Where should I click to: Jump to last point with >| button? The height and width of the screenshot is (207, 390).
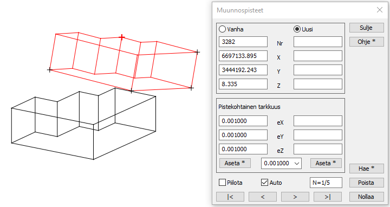(x=328, y=197)
